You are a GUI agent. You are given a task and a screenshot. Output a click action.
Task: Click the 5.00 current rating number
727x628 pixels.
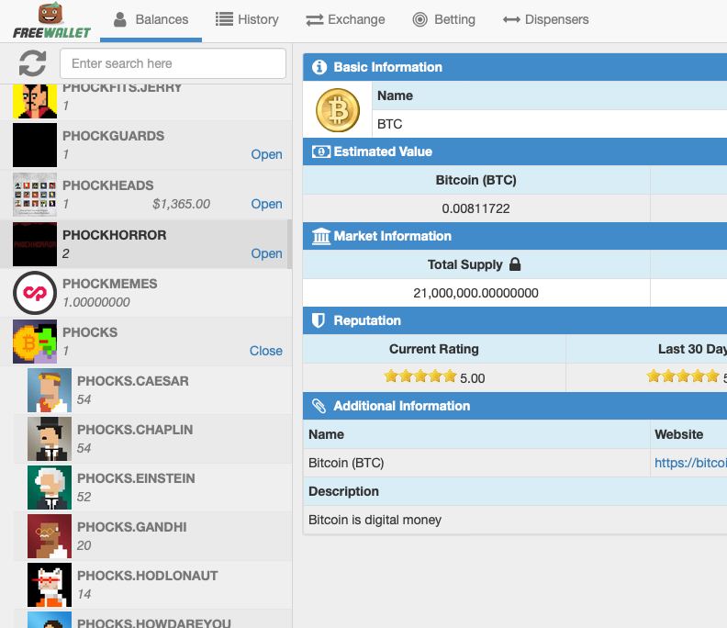pyautogui.click(x=473, y=378)
